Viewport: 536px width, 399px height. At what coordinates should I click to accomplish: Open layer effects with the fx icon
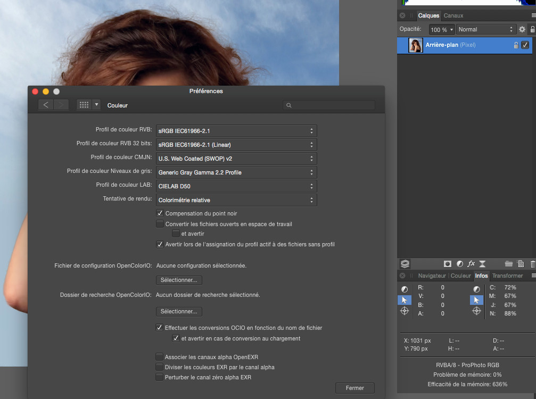coord(471,264)
